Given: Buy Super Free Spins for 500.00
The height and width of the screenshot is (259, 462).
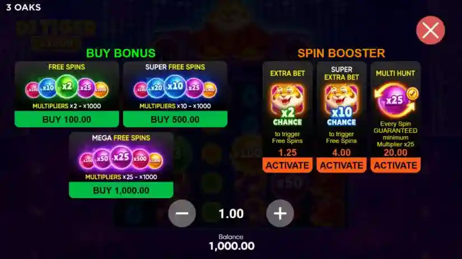Looking at the screenshot, I should click(x=175, y=119).
